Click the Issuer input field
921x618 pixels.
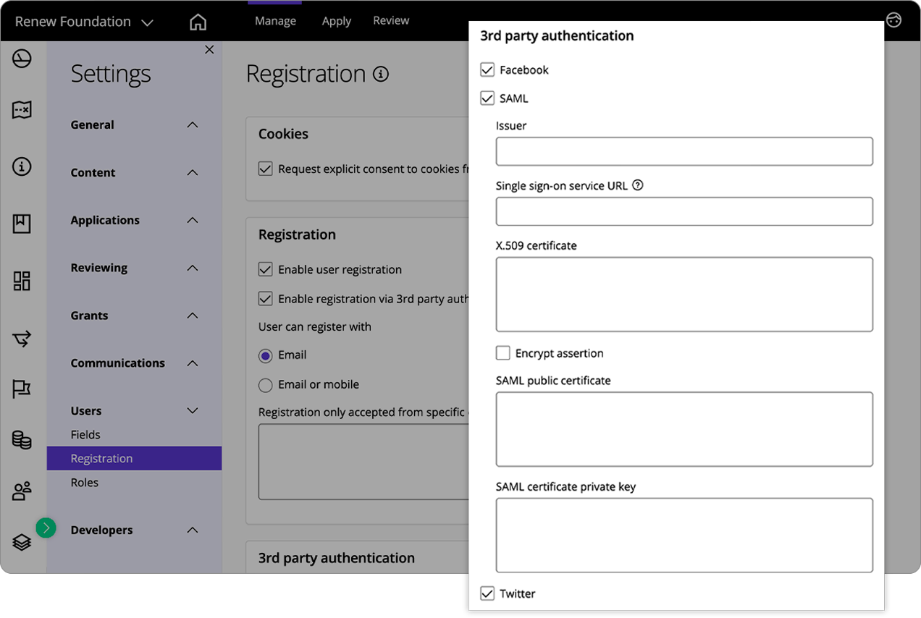(684, 151)
